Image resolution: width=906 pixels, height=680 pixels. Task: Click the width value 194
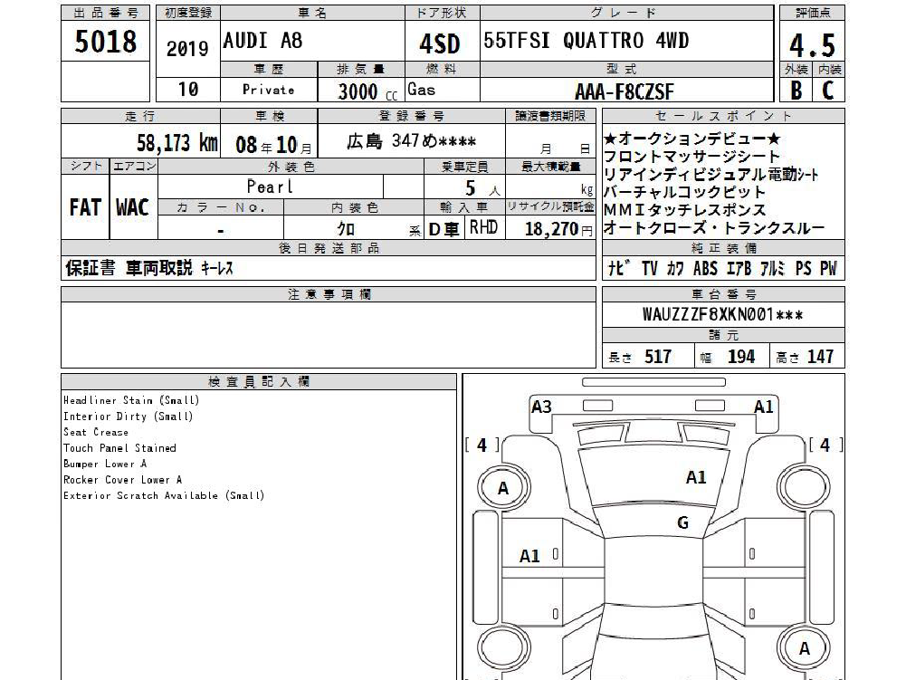pyautogui.click(x=740, y=357)
